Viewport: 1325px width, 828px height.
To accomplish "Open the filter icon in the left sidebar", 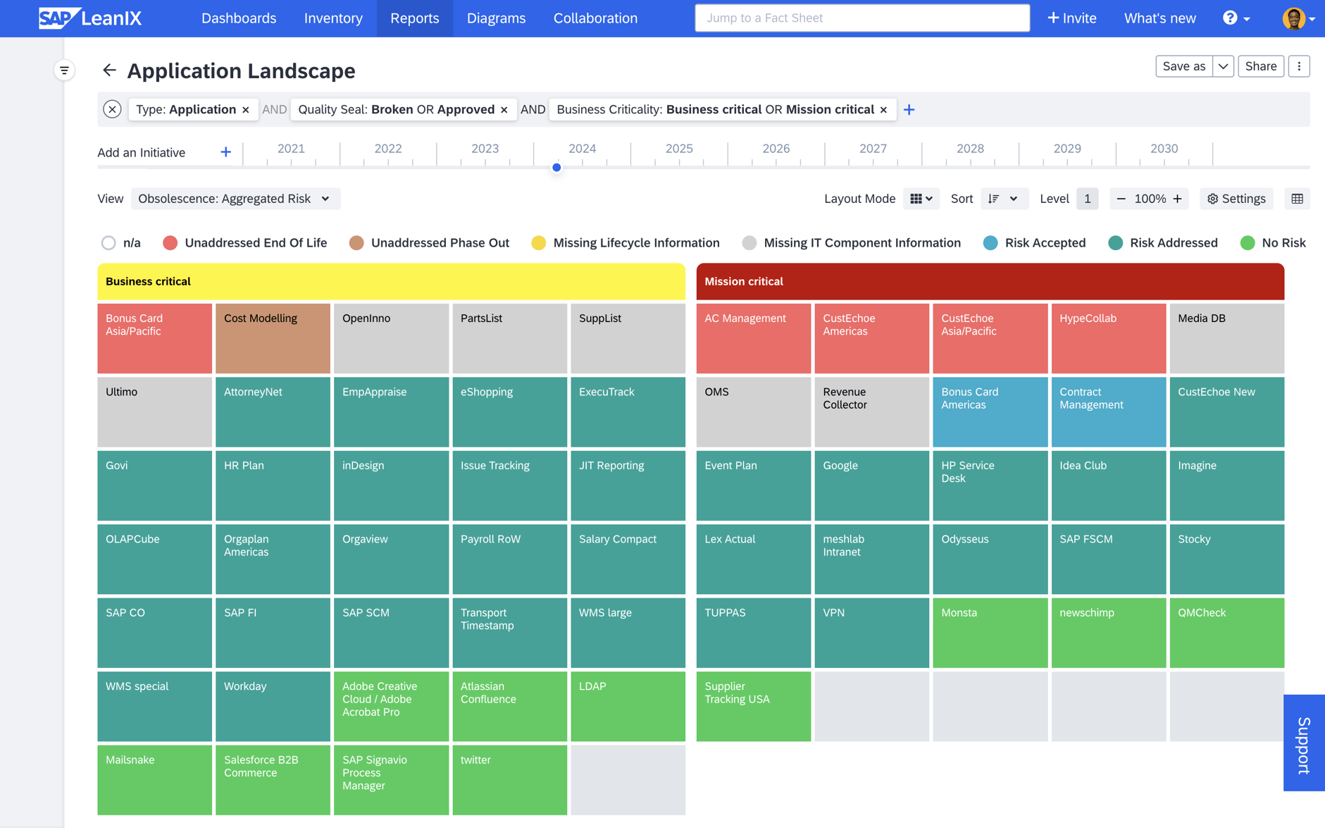I will click(x=64, y=70).
